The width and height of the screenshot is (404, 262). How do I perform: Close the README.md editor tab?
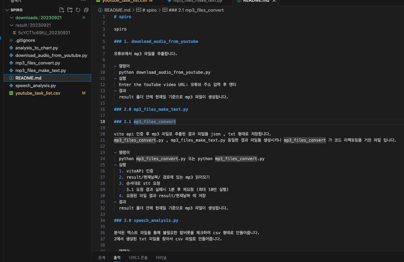274,1
